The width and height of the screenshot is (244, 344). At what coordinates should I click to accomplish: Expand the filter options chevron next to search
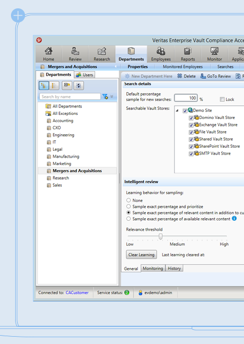tap(112, 97)
